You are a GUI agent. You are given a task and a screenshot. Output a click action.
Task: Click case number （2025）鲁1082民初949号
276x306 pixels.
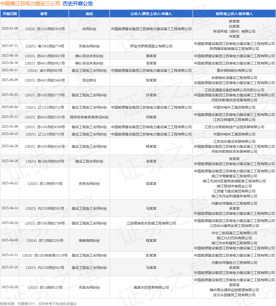pyautogui.click(x=44, y=161)
